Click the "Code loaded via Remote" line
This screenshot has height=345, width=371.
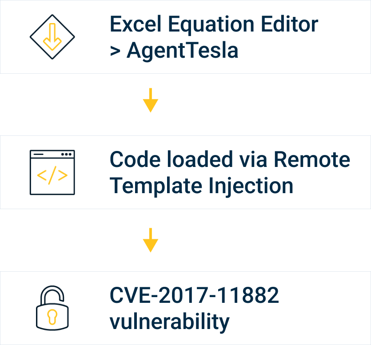230,159
